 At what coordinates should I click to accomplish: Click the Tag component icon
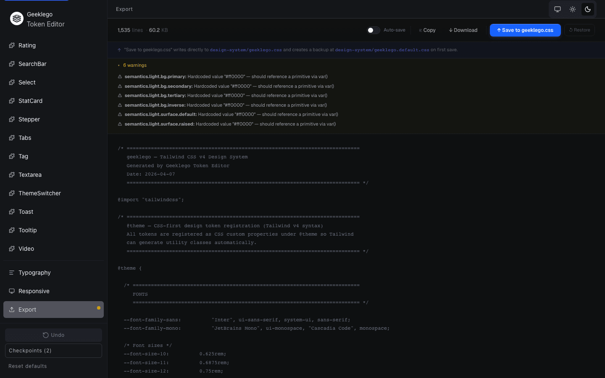click(x=12, y=156)
